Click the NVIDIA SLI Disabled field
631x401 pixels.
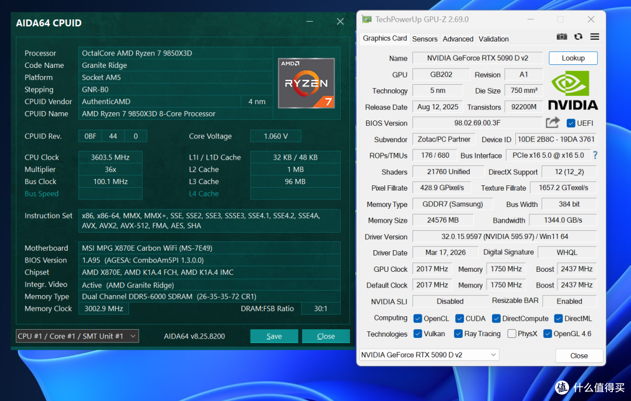[x=450, y=301]
